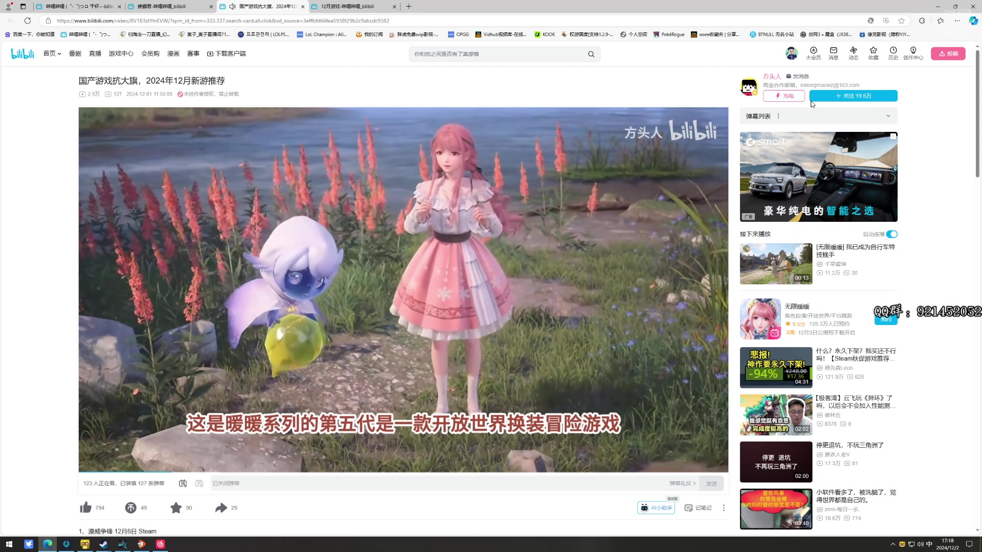Open the PokéRogue bookmark
The height and width of the screenshot is (552, 982).
click(x=668, y=34)
